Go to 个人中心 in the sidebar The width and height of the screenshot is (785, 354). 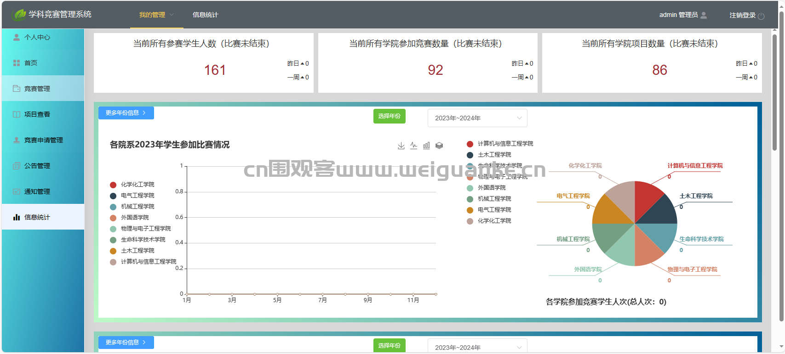(x=43, y=37)
